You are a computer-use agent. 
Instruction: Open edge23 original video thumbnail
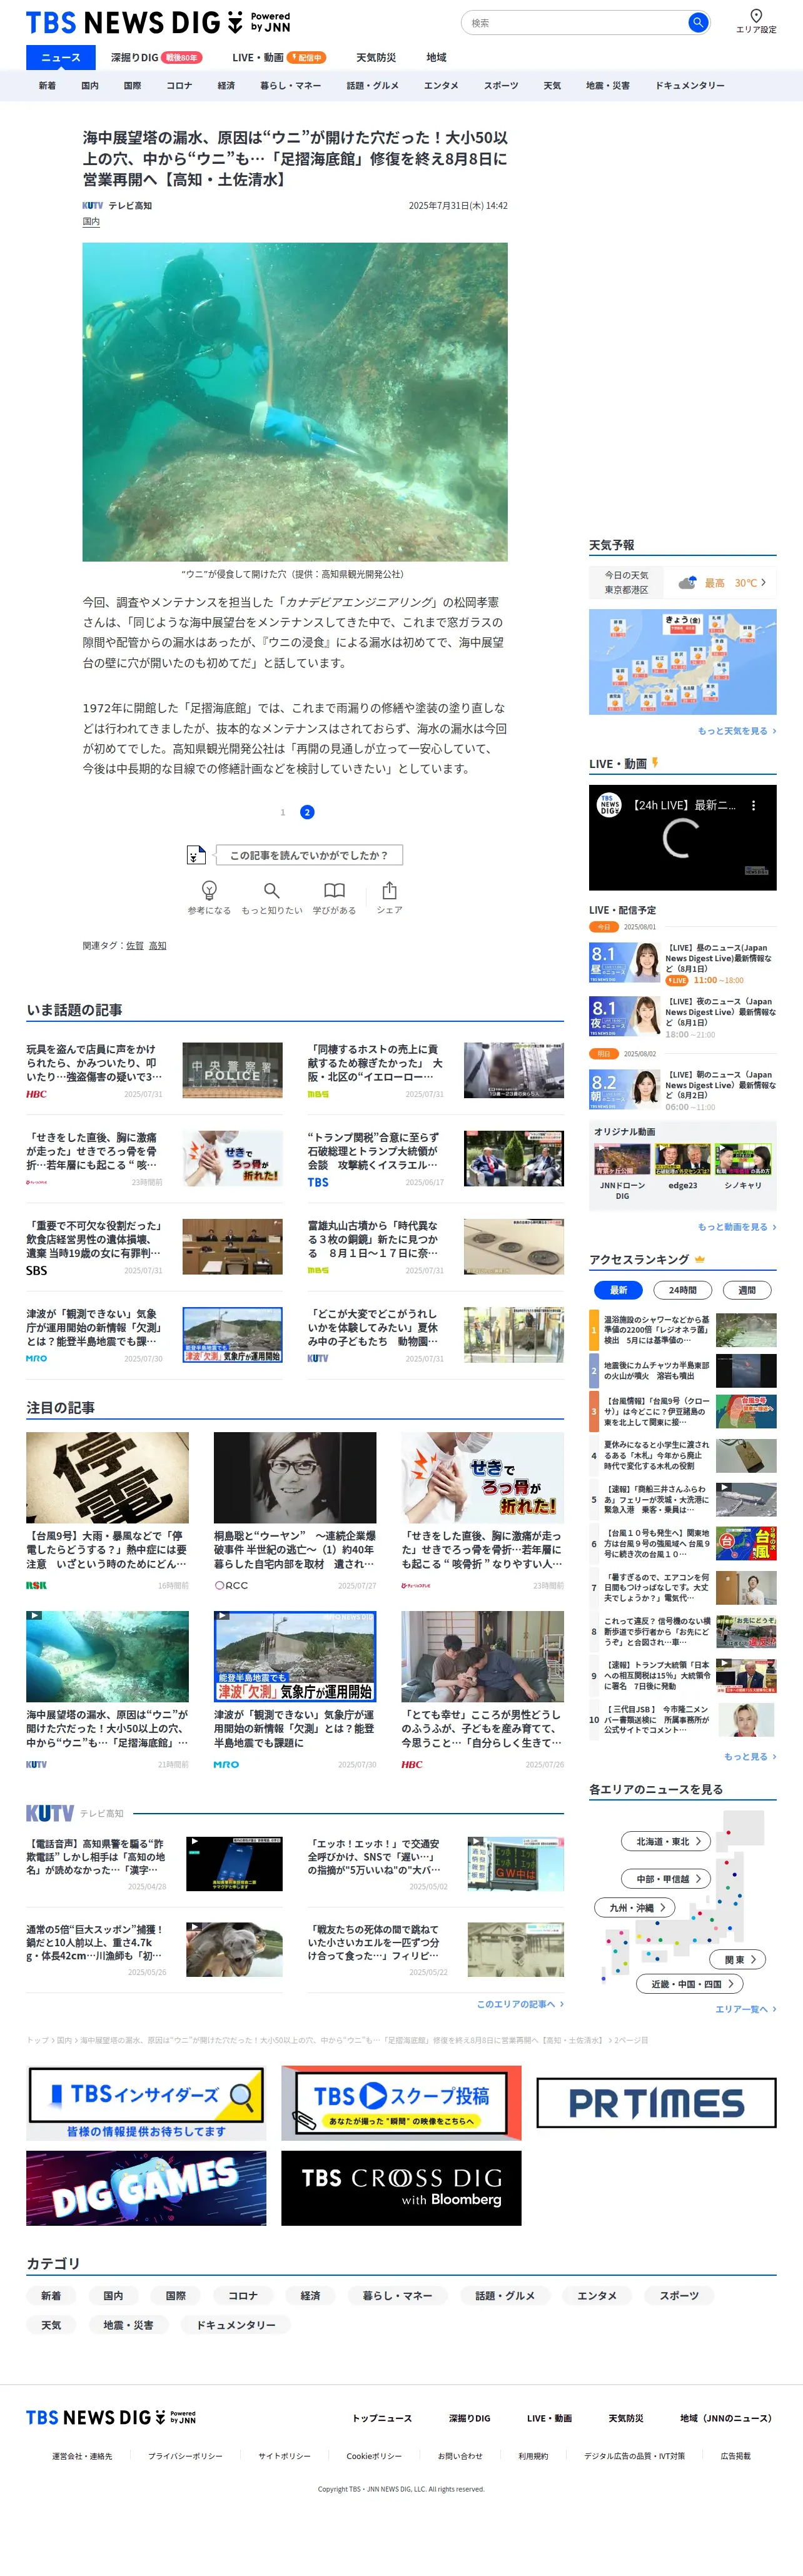(683, 1160)
